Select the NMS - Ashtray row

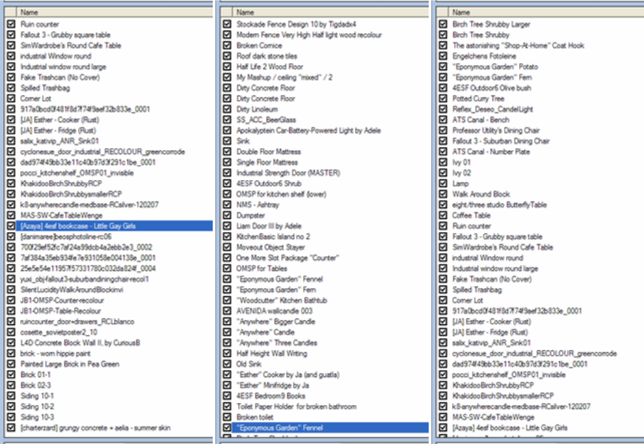(258, 205)
